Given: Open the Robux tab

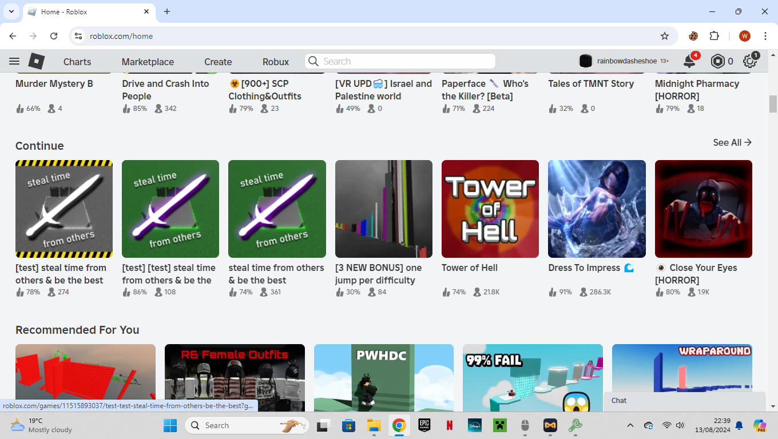Looking at the screenshot, I should [x=276, y=62].
